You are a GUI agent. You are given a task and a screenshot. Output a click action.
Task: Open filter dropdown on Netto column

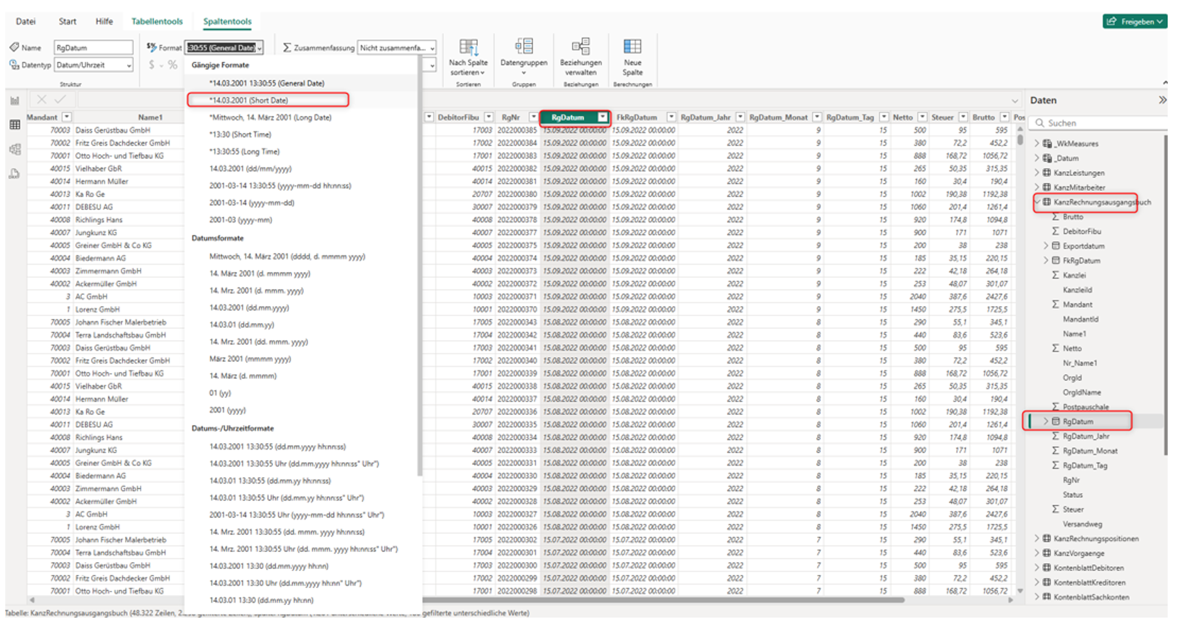click(922, 117)
